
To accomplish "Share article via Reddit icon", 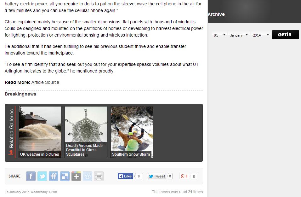I will (x=88, y=176).
